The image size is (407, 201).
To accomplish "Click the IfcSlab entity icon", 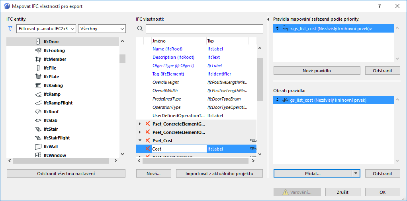I will click(38, 120).
